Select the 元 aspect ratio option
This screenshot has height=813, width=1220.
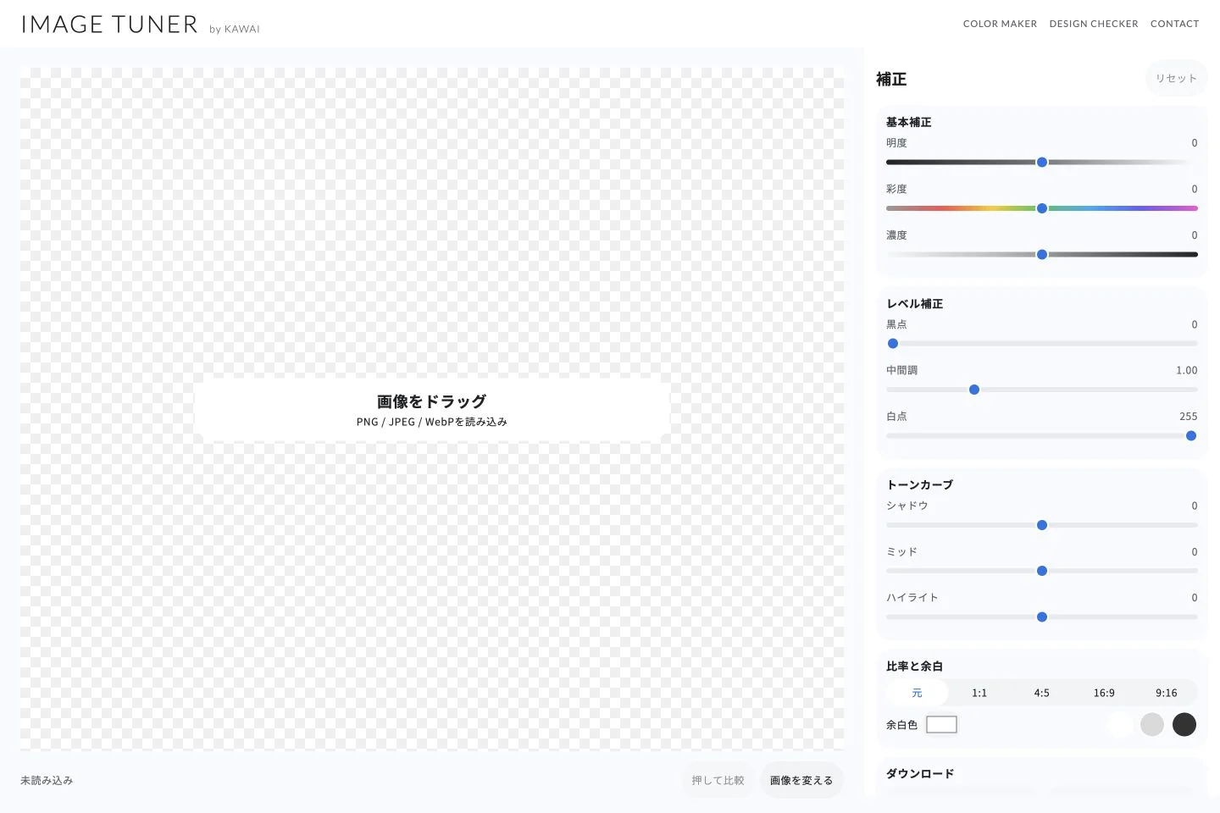tap(917, 693)
